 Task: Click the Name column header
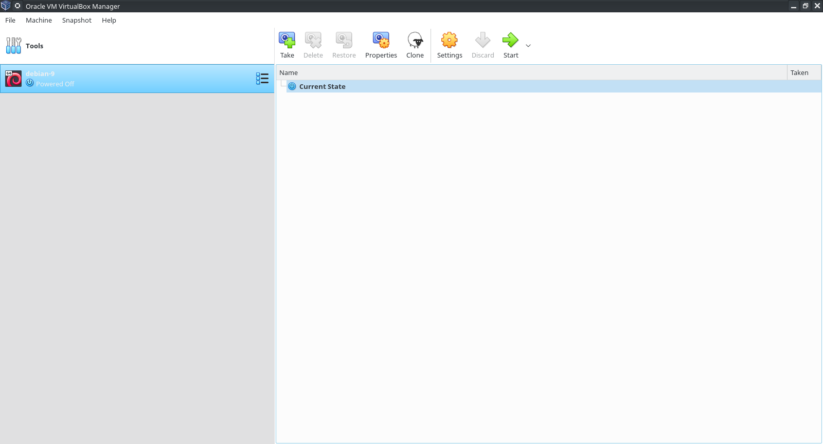pyautogui.click(x=530, y=72)
